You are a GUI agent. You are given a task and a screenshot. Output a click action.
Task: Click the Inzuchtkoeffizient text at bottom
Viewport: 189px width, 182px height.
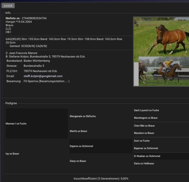click(101, 179)
